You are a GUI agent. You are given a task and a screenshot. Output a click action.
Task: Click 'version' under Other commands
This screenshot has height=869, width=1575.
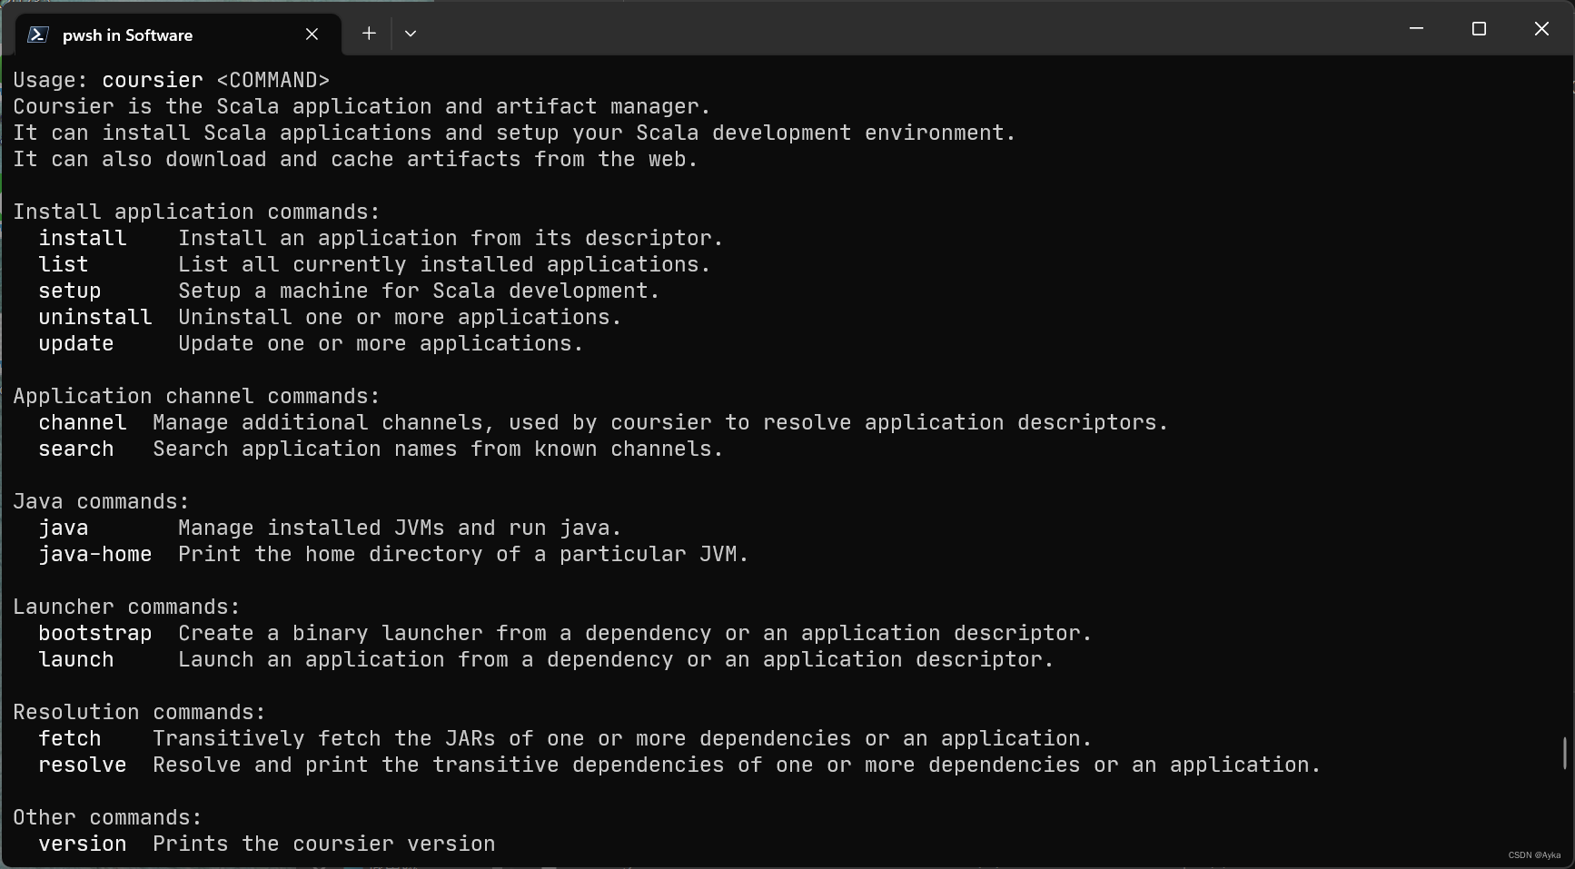pos(82,844)
